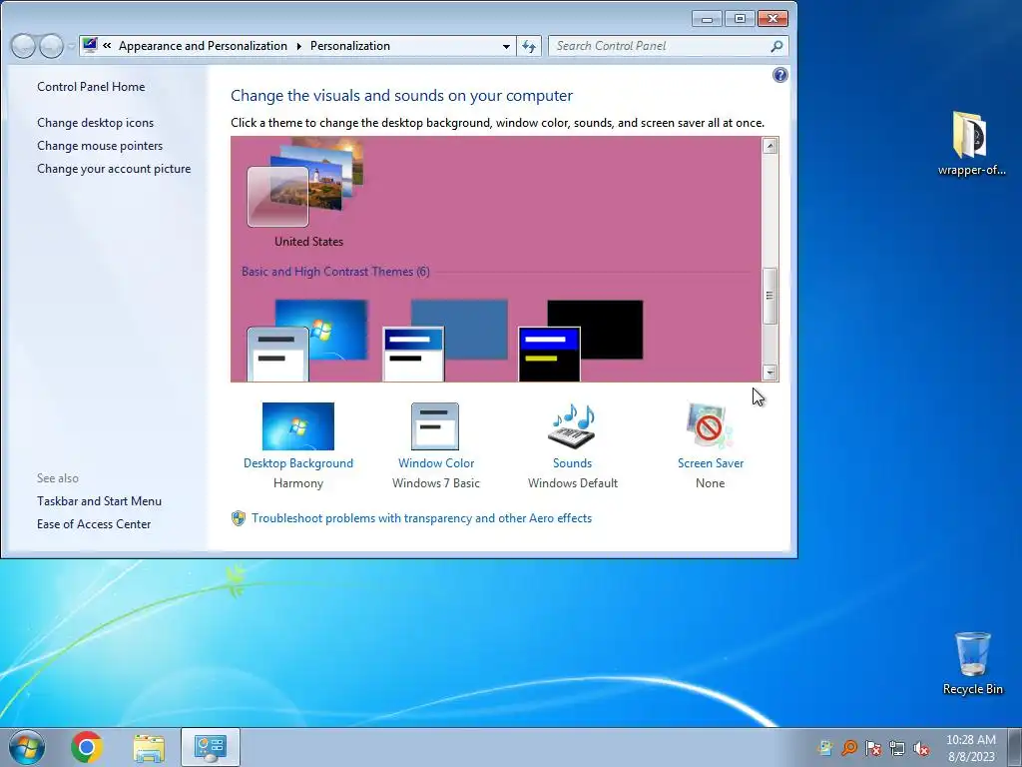Click the Action Center flag tray icon
Image resolution: width=1022 pixels, height=767 pixels.
tap(872, 748)
